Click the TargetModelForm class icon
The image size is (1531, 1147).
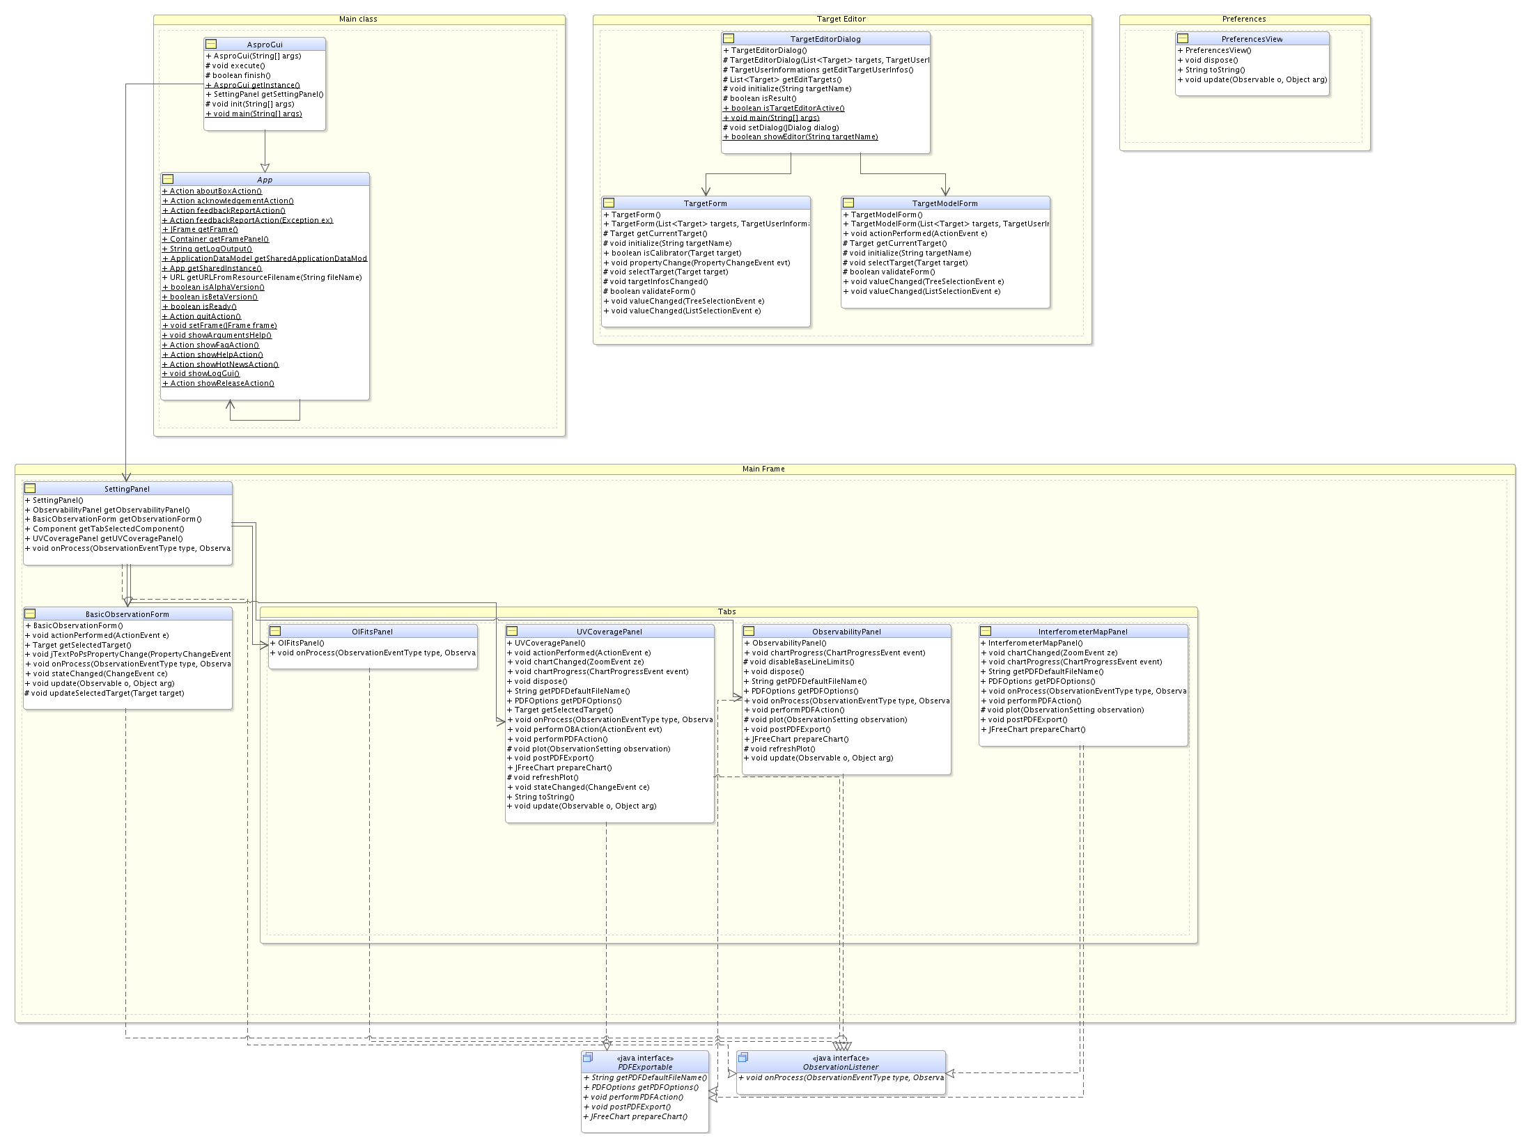pos(848,203)
